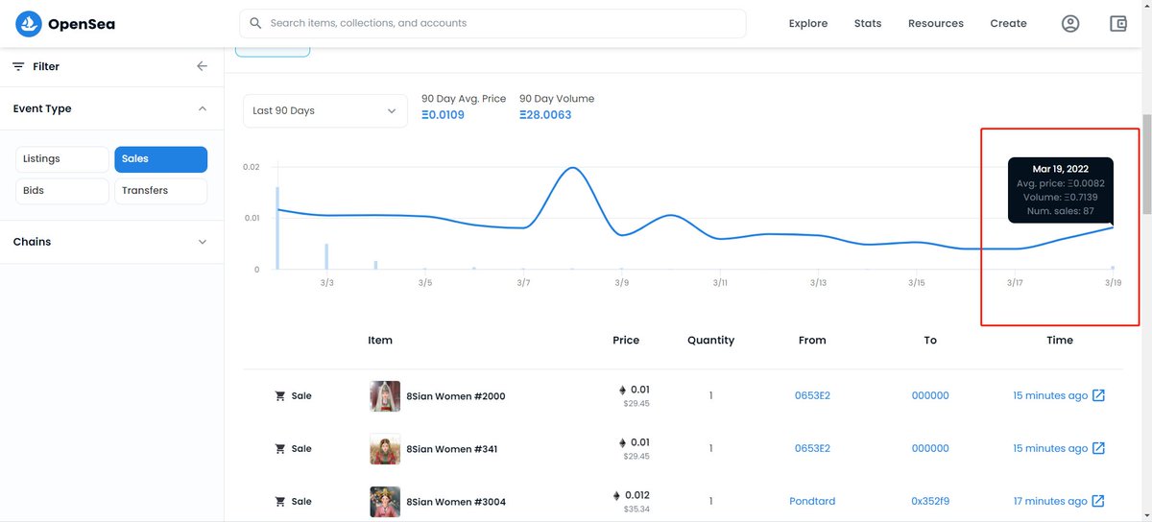Open buyer 000000 on #341 row
1152x522 pixels.
point(930,448)
